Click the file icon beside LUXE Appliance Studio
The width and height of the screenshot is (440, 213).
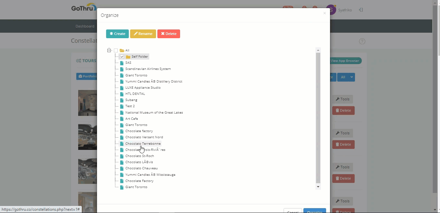[x=122, y=88]
